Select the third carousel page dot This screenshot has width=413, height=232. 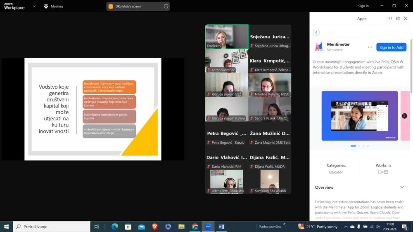coord(363,146)
